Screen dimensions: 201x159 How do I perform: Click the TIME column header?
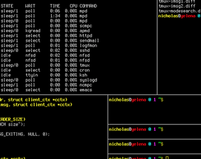click(x=55, y=6)
